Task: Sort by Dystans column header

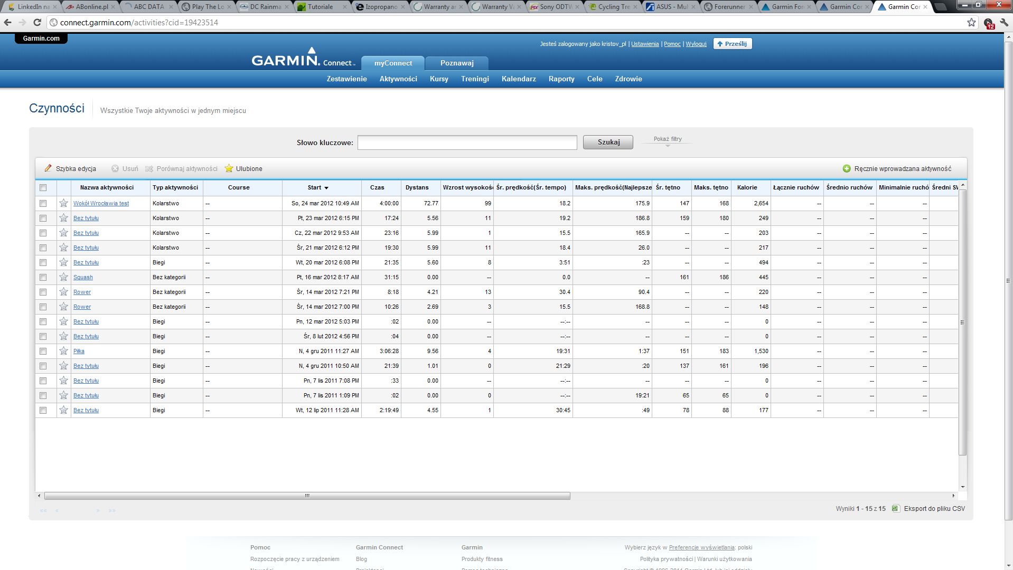Action: click(420, 187)
